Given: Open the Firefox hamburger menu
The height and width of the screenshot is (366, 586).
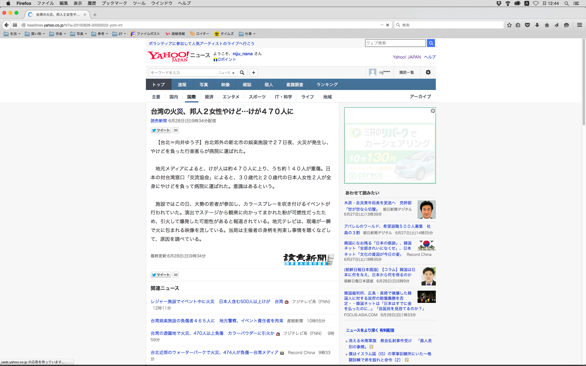Looking at the screenshot, I should click(x=579, y=25).
